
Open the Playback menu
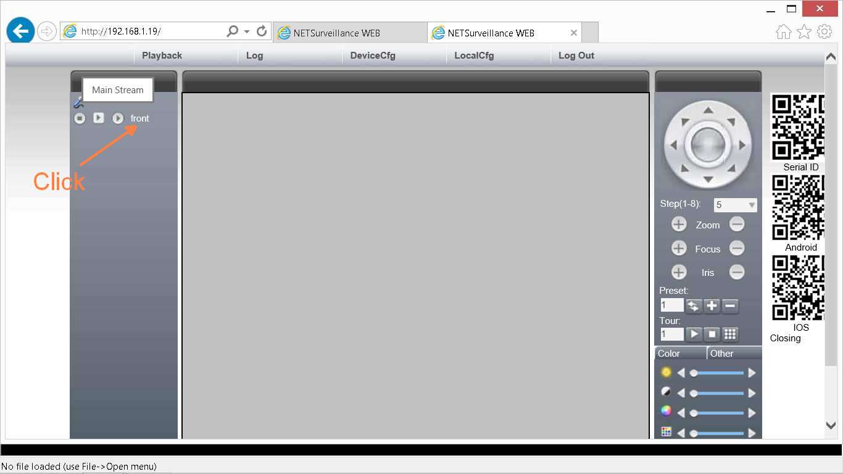(x=162, y=56)
